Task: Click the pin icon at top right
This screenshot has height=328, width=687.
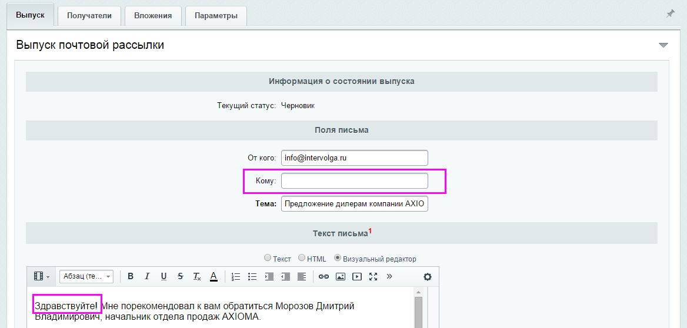Action: pos(670,14)
